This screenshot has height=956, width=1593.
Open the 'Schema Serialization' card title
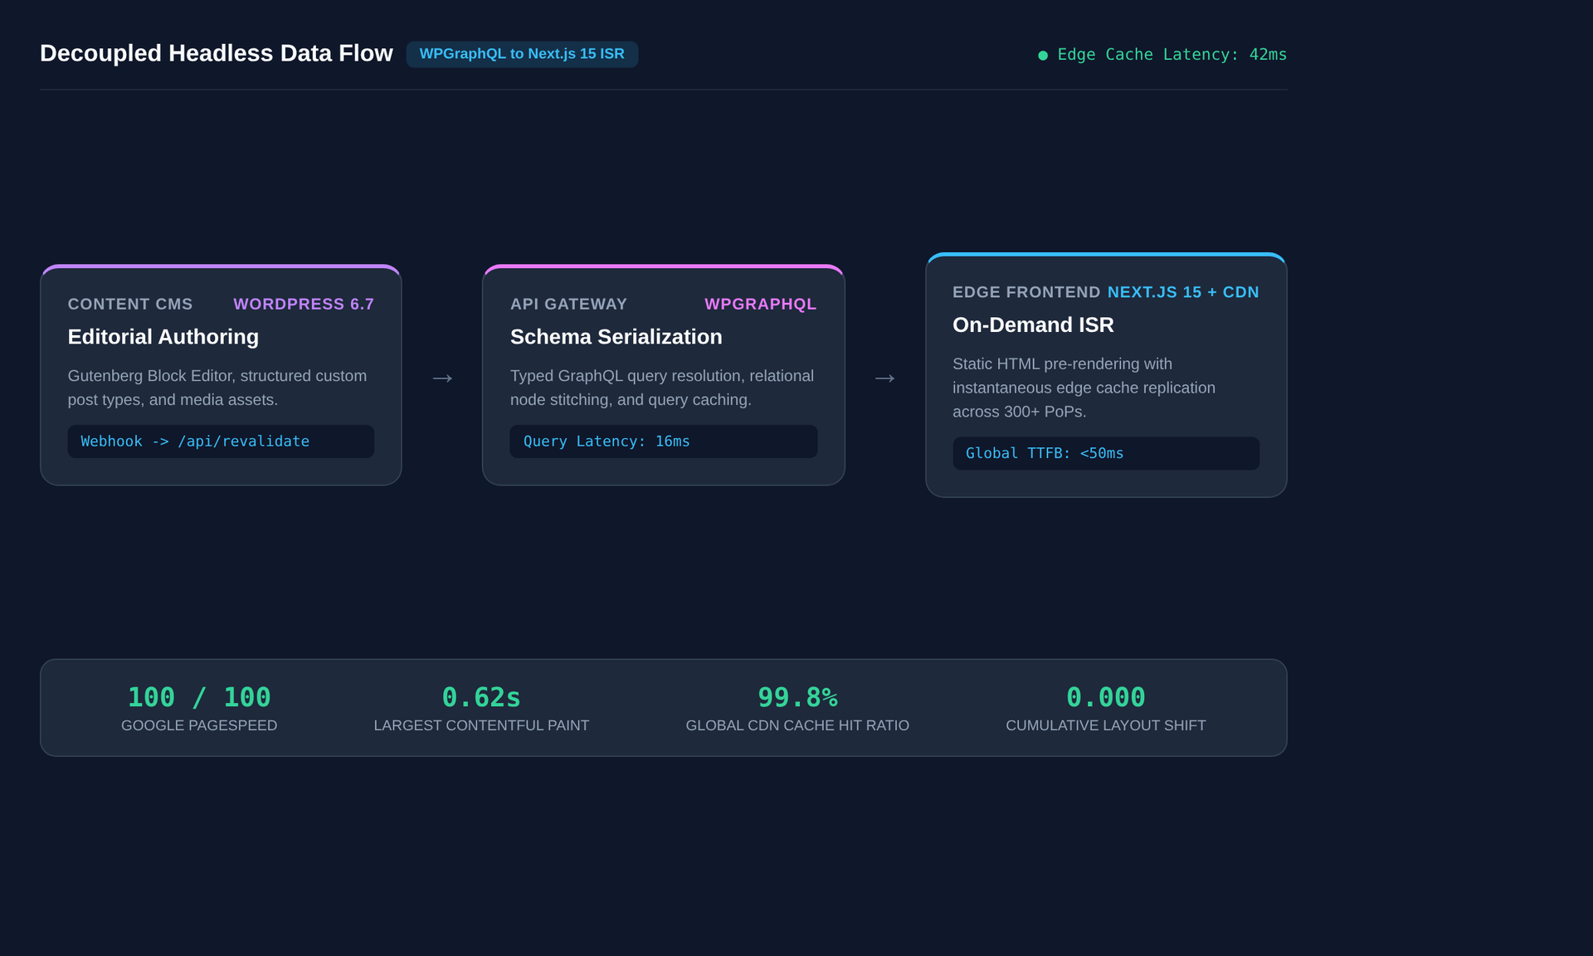616,337
